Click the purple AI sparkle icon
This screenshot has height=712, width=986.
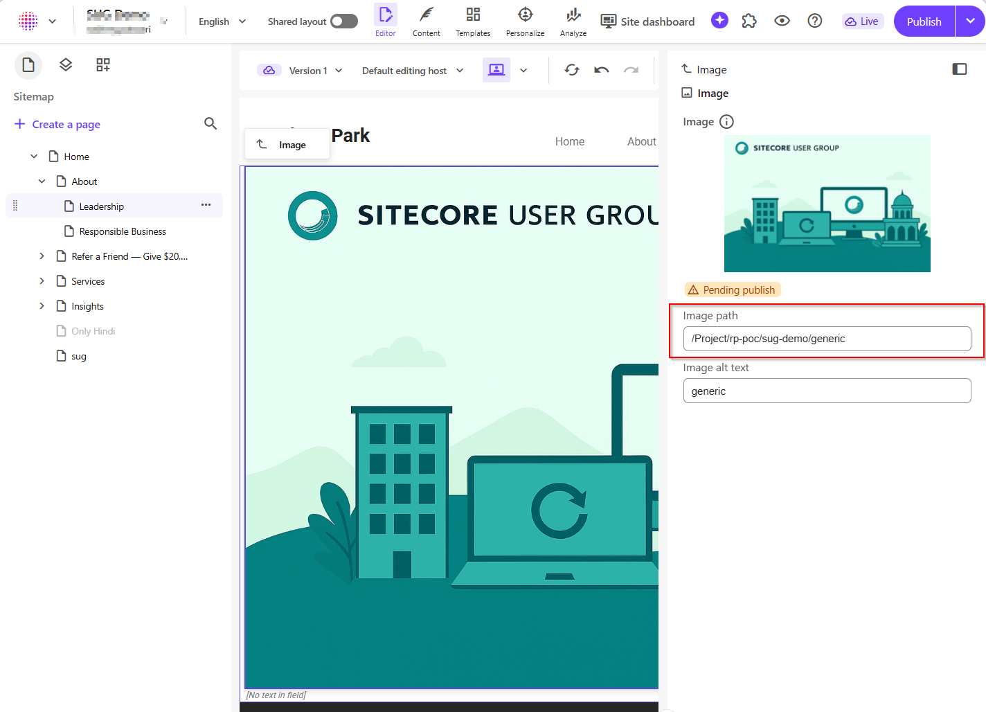point(720,21)
